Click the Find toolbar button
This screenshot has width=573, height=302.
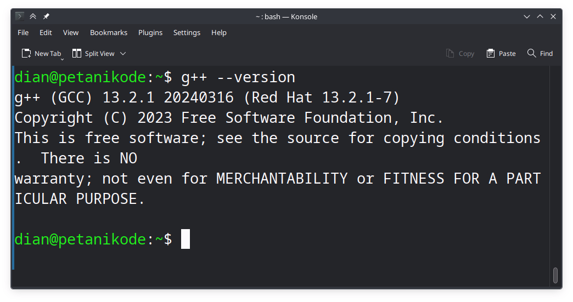click(540, 53)
